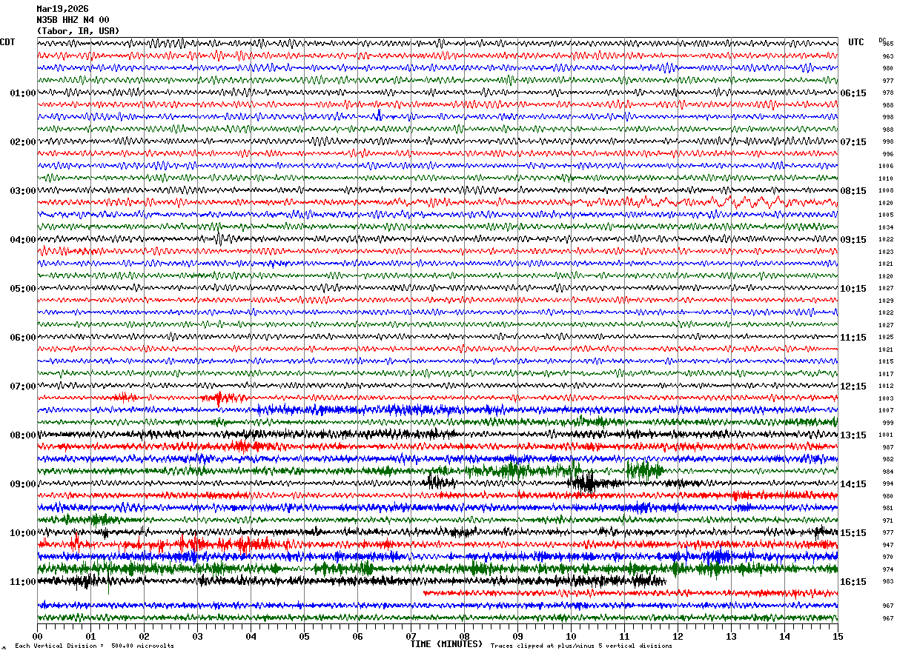Click the DC offset value '1034'

click(886, 227)
